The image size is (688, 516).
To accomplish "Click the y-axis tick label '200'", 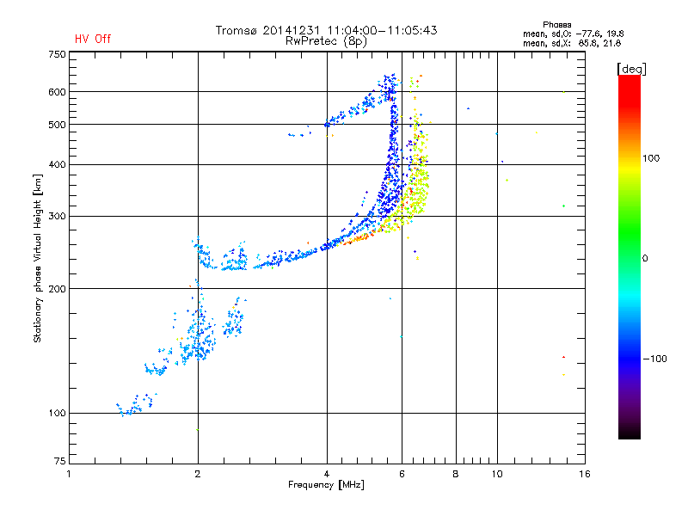I will pyautogui.click(x=57, y=289).
